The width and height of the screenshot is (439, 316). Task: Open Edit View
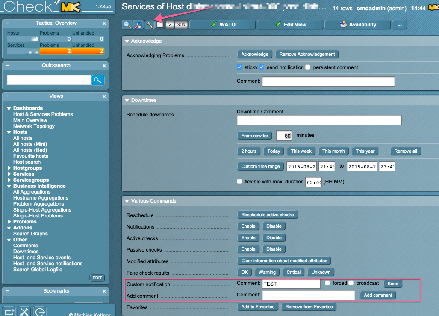pyautogui.click(x=290, y=25)
